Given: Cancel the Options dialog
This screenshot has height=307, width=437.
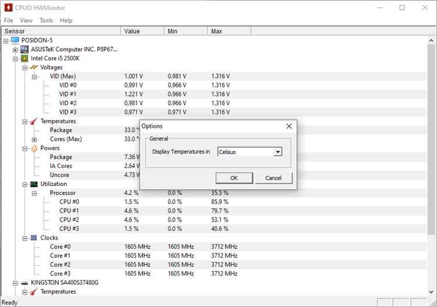Looking at the screenshot, I should 274,178.
